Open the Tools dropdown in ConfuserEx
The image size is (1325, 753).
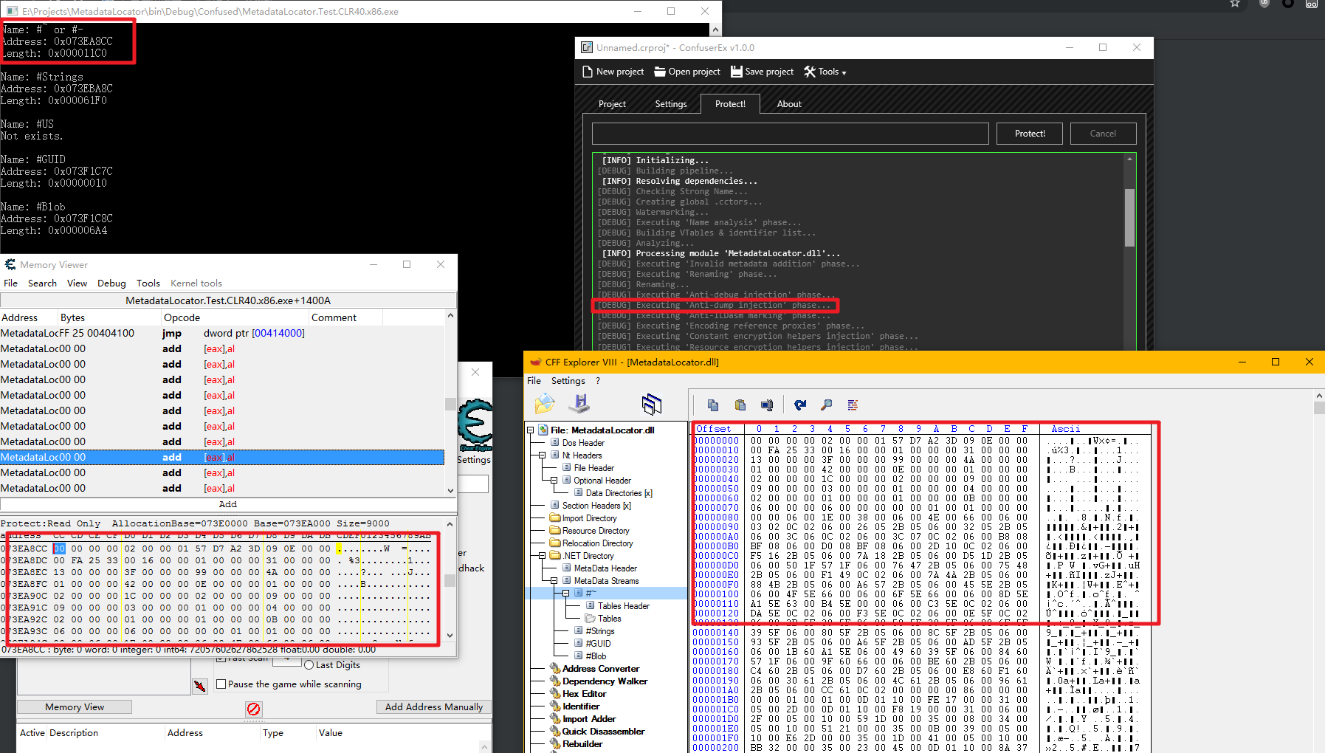825,72
